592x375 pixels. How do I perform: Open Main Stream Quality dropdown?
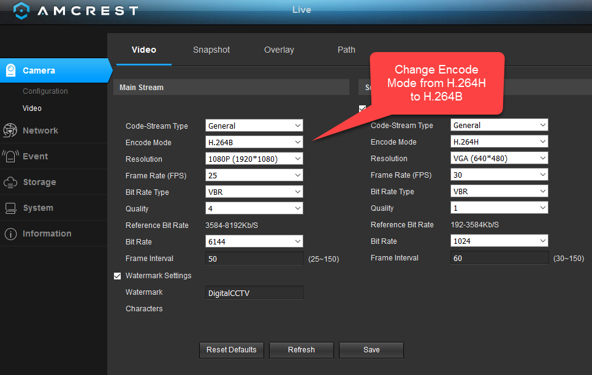pyautogui.click(x=254, y=208)
